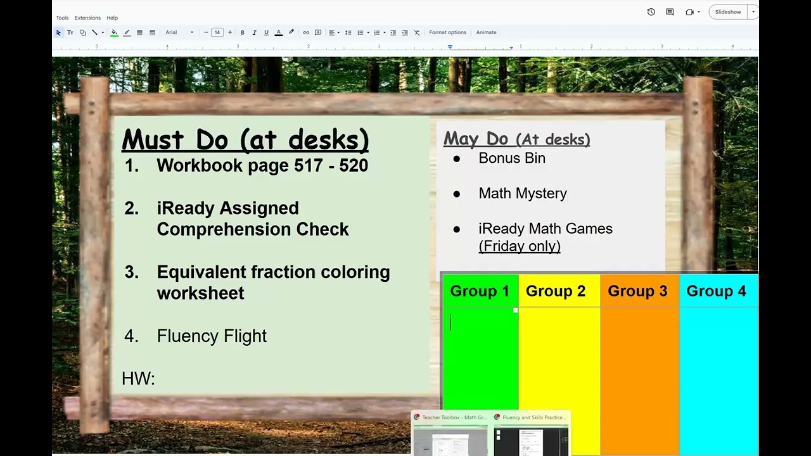Open the Border dash menu

152,32
